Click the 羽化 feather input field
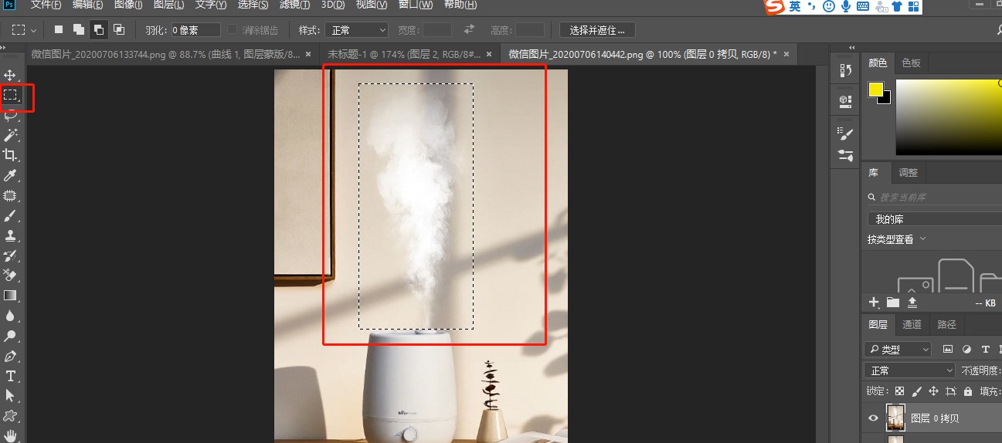The image size is (1002, 443). pos(195,30)
